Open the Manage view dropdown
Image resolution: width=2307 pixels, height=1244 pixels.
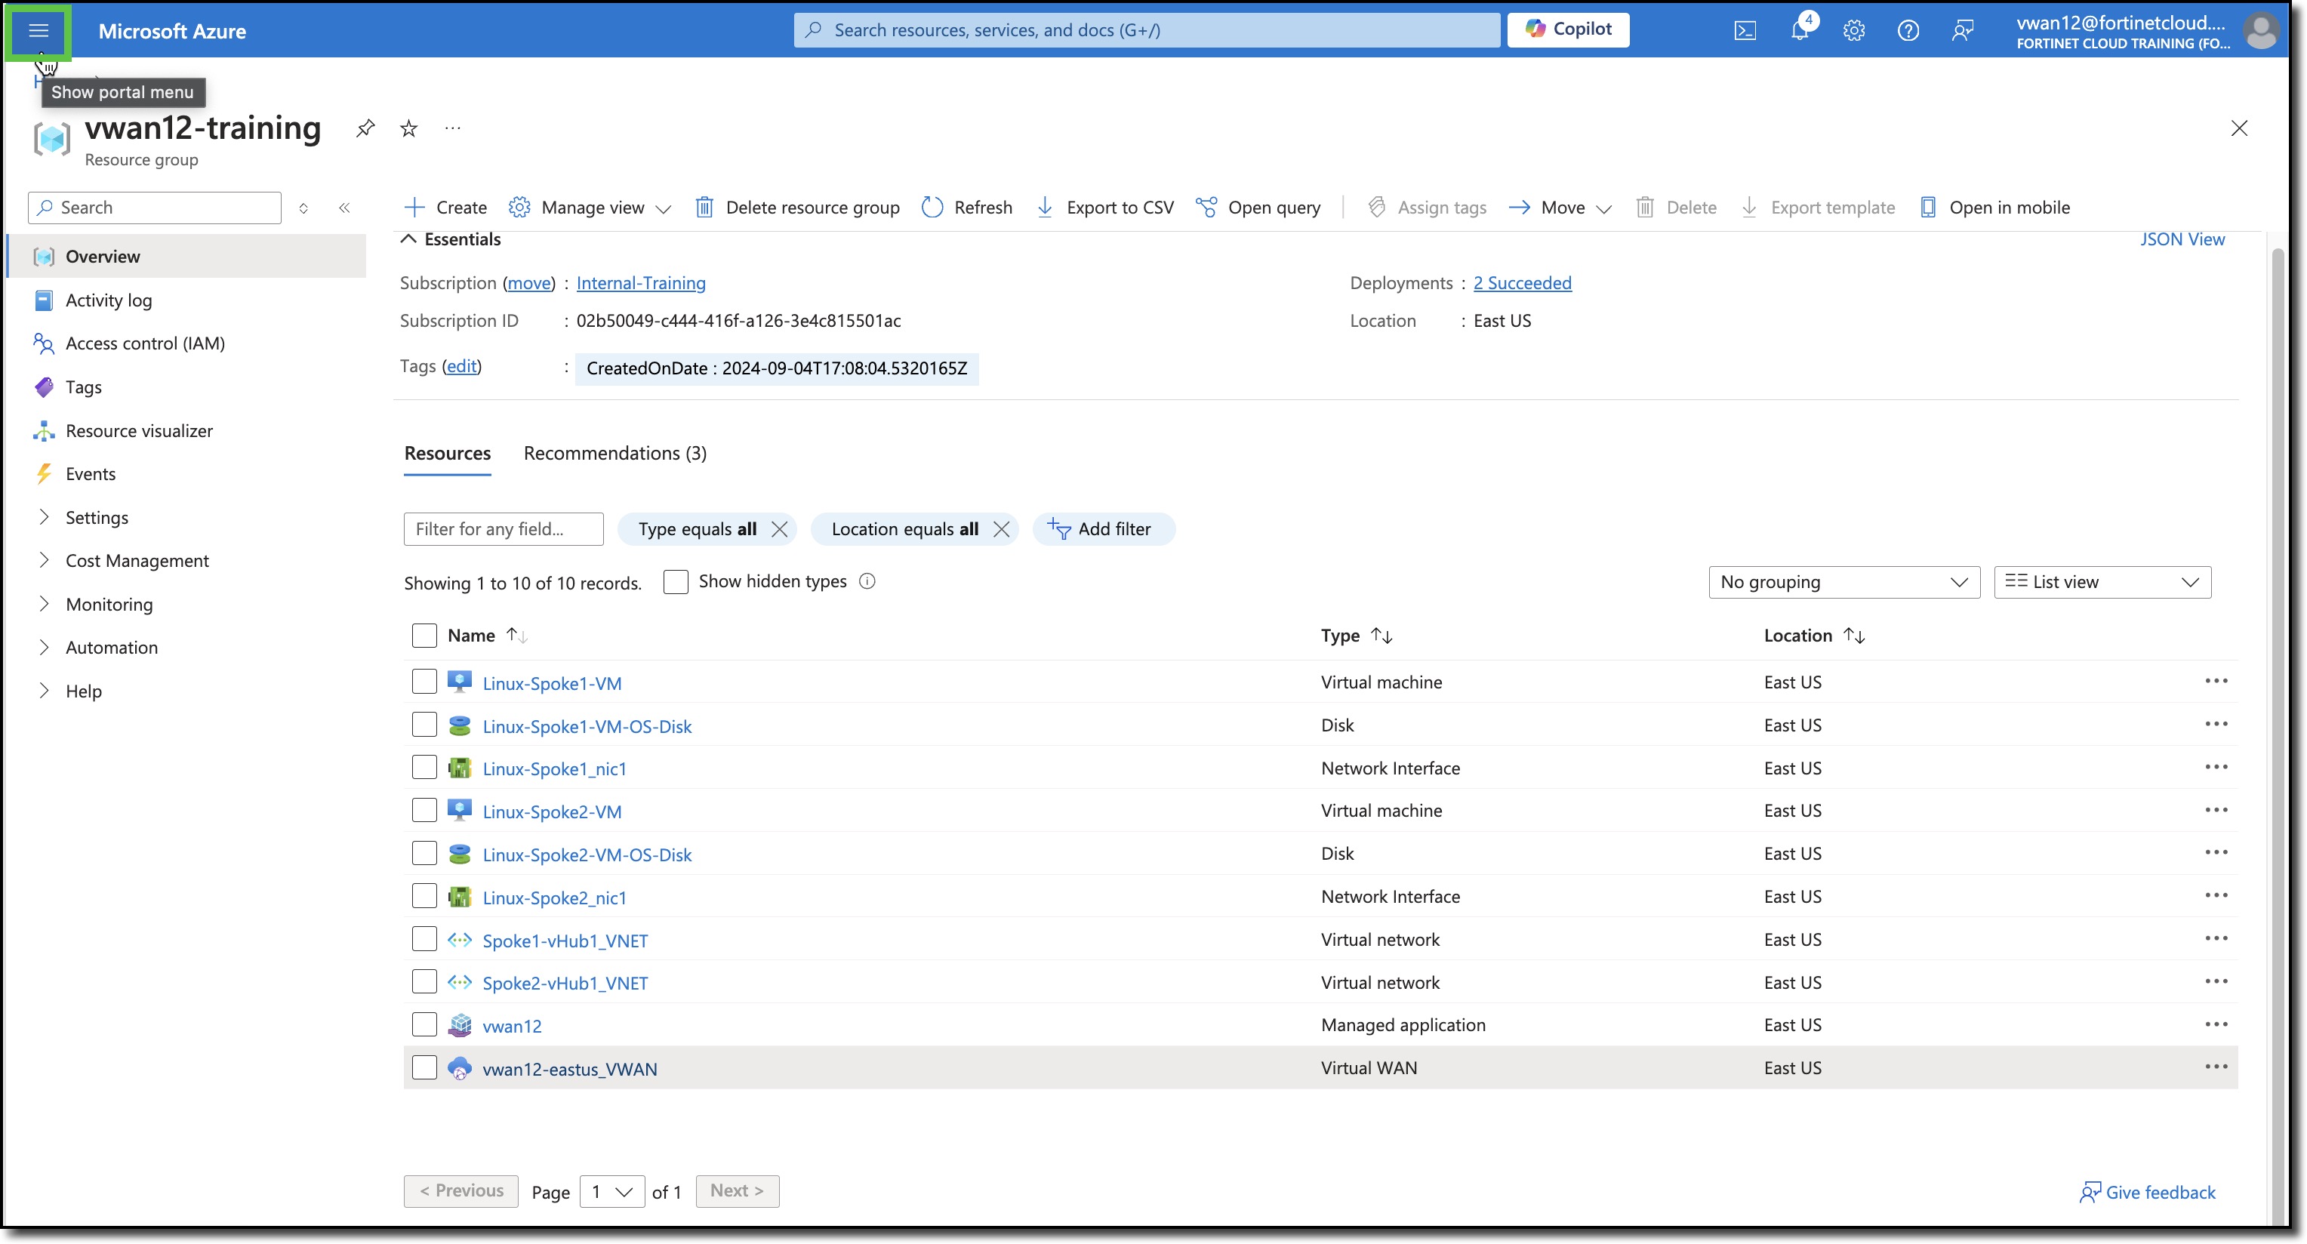(x=590, y=208)
